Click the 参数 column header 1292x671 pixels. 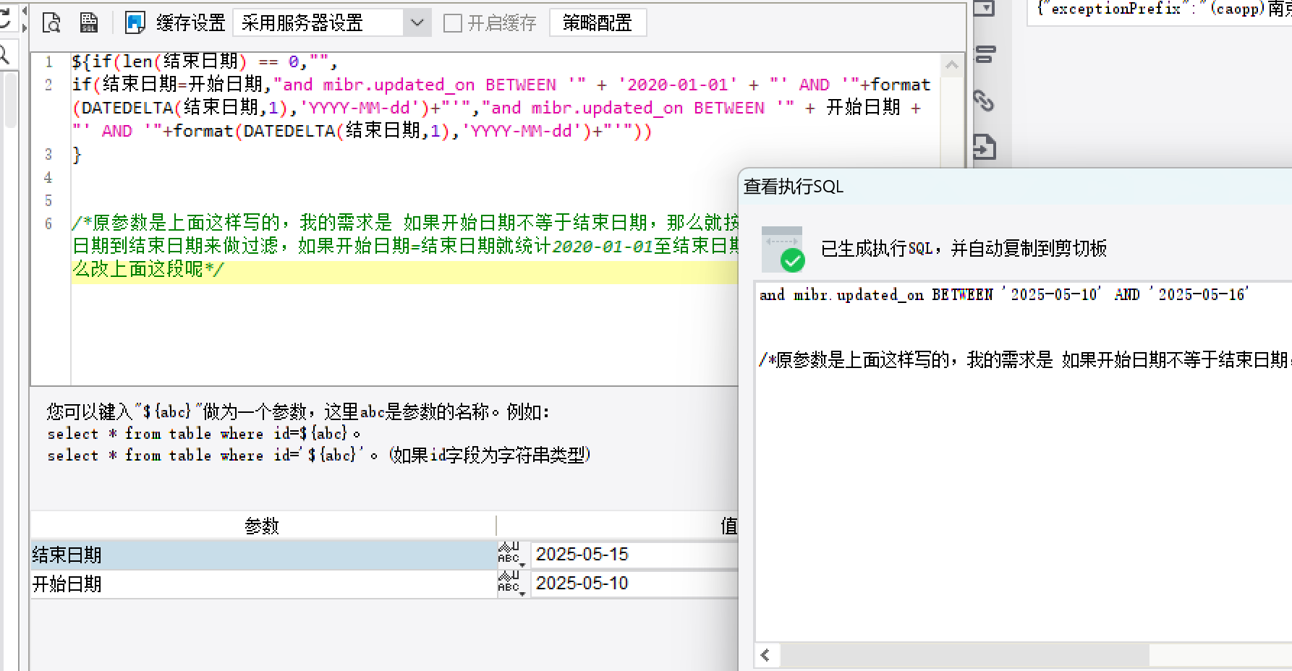click(262, 526)
